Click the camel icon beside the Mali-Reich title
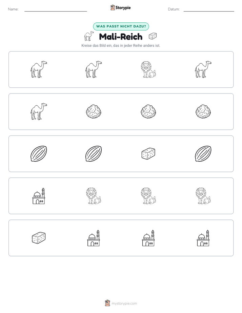 click(x=89, y=36)
